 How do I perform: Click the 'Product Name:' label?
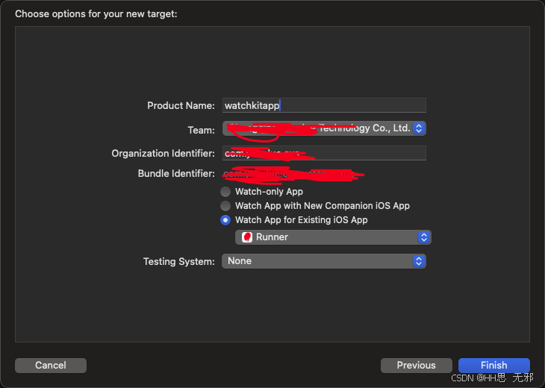[x=181, y=106]
